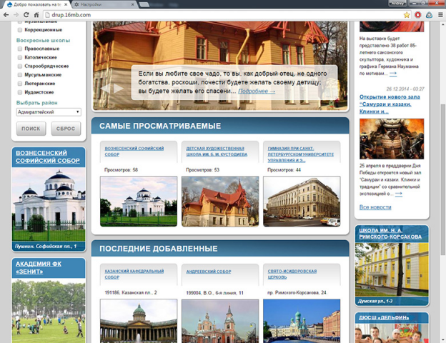
Task: Tick the Лютеранские checkbox
Action: coord(20,84)
